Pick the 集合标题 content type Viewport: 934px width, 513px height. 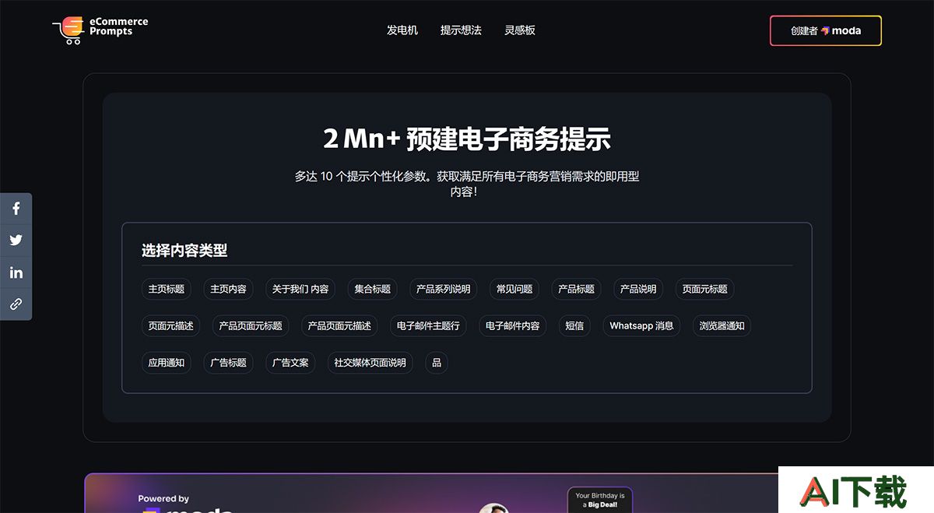(x=372, y=289)
